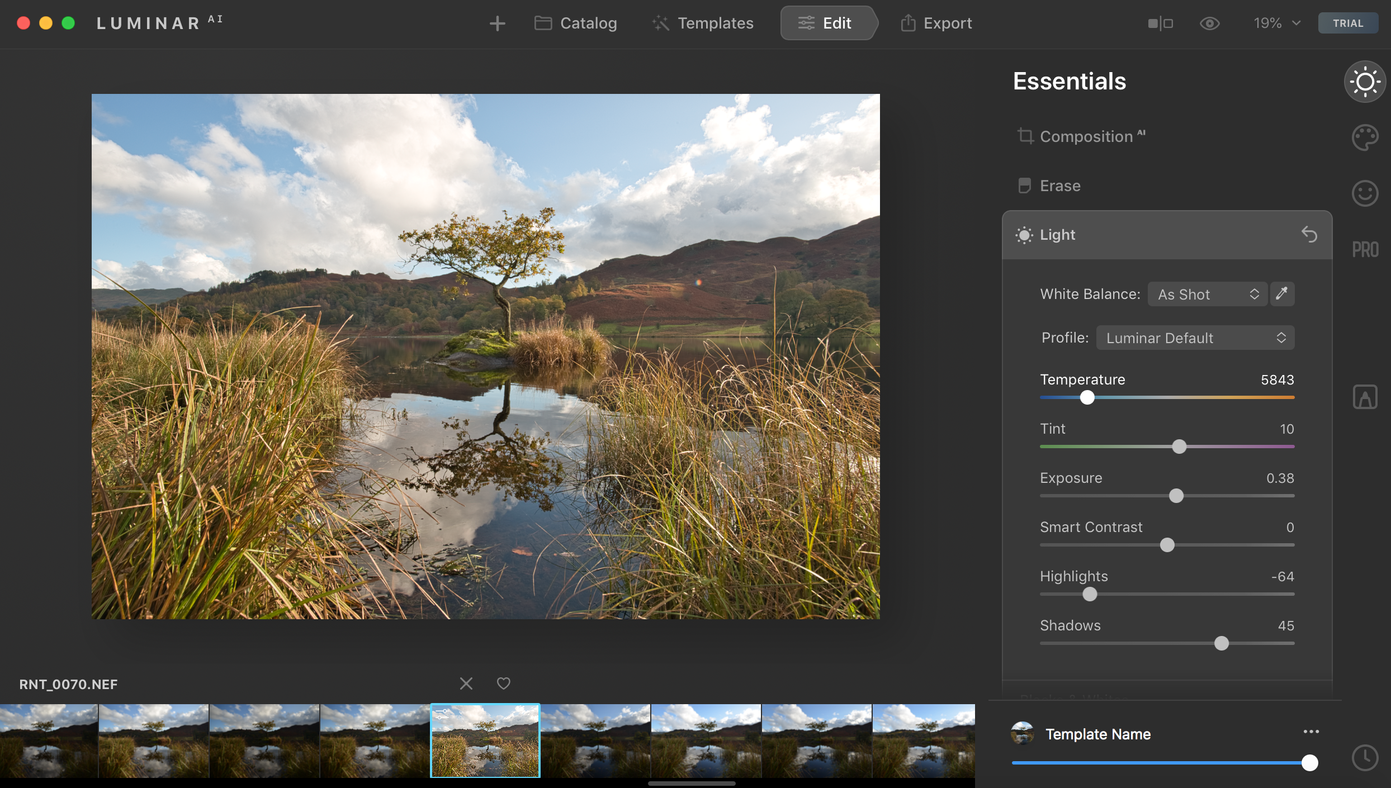Reset Light adjustments with undo arrow
The image size is (1391, 788).
click(x=1309, y=235)
